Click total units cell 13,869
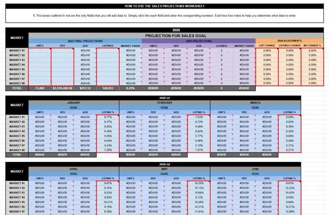Image resolution: width=329 pixels, height=215 pixels. point(39,88)
